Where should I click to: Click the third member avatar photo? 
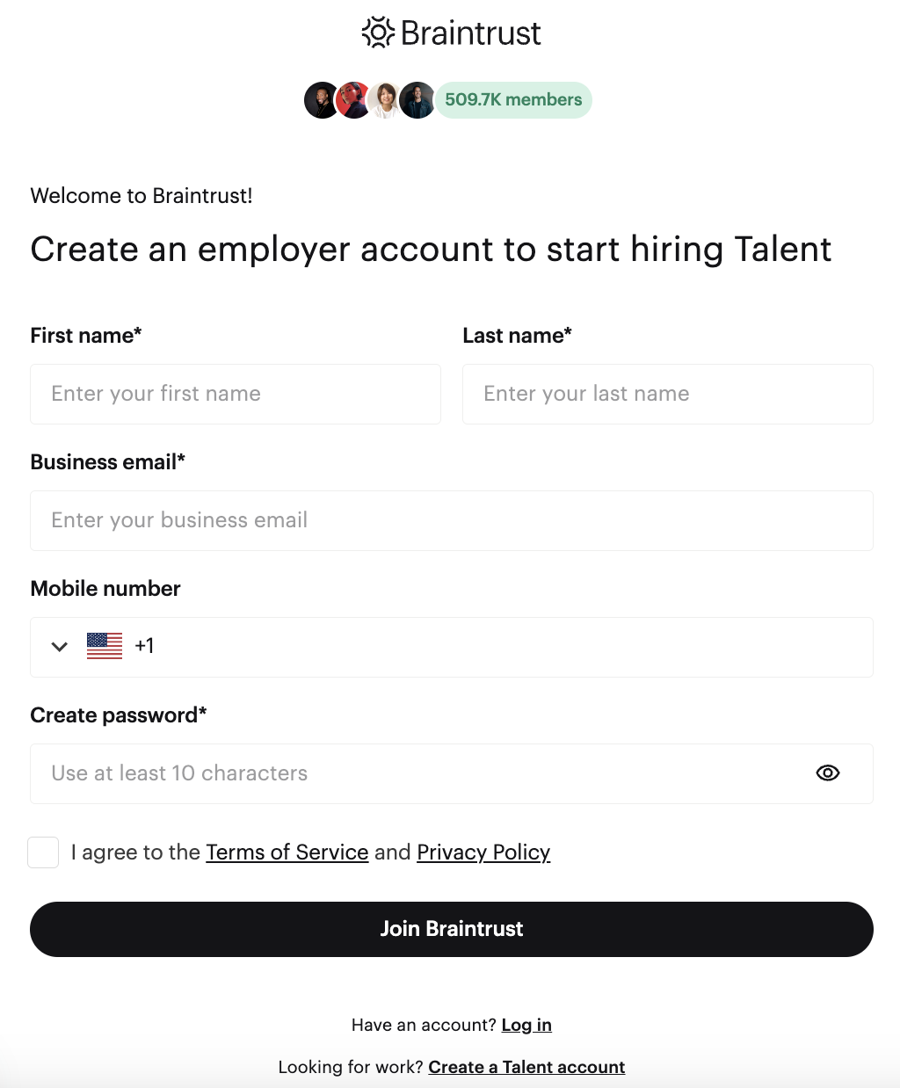(385, 100)
